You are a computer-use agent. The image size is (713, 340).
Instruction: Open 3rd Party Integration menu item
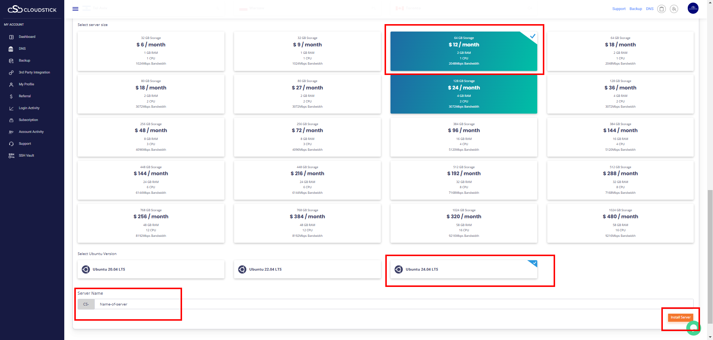tap(34, 72)
